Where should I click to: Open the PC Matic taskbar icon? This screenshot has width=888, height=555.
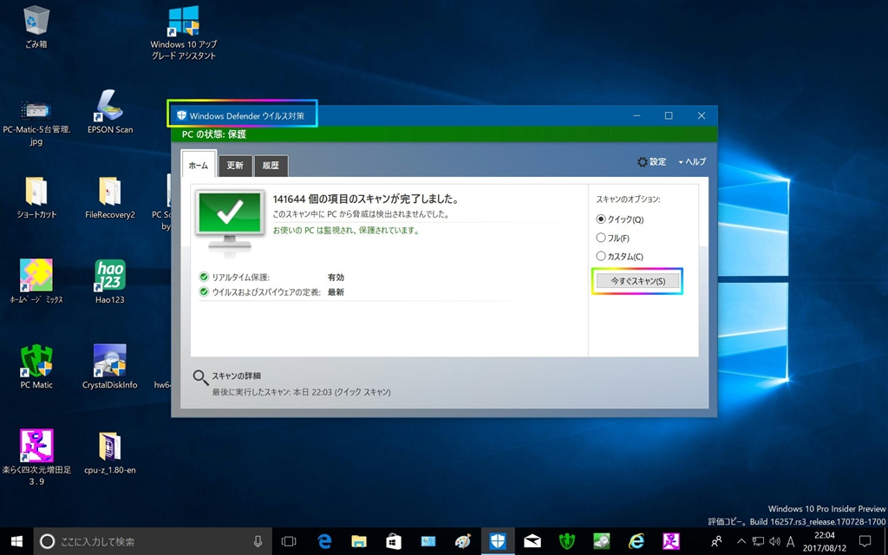coord(567,541)
